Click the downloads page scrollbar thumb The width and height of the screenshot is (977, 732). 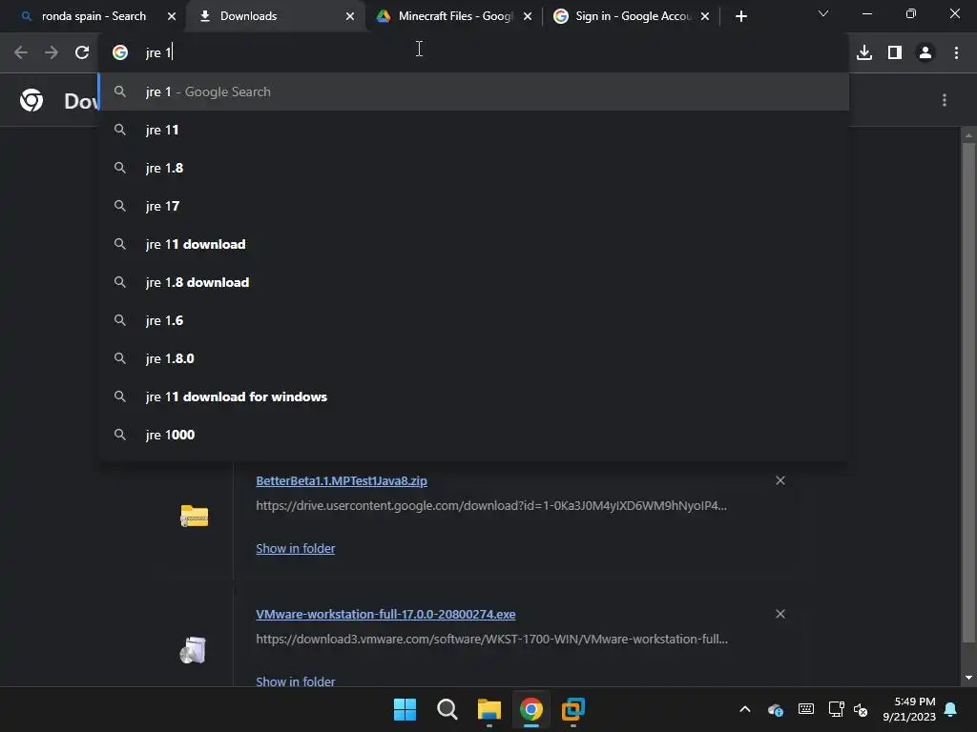[968, 392]
